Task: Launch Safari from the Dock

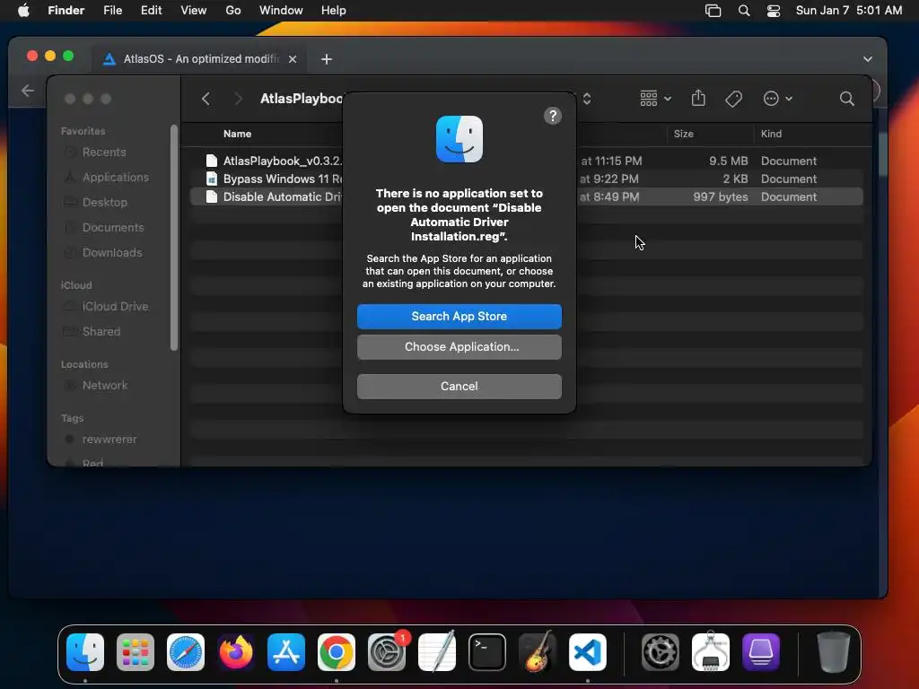Action: coord(186,652)
